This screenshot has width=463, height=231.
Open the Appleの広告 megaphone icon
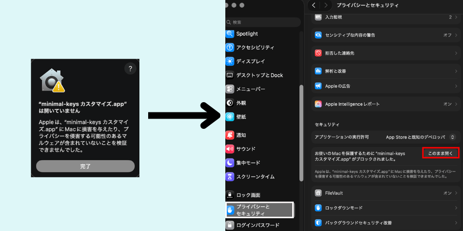(318, 86)
